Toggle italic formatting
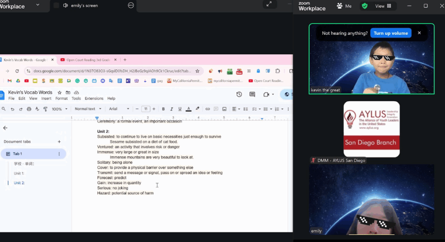 point(172,109)
